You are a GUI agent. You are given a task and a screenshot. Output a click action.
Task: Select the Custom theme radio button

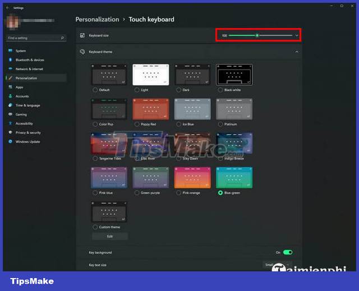(x=95, y=227)
